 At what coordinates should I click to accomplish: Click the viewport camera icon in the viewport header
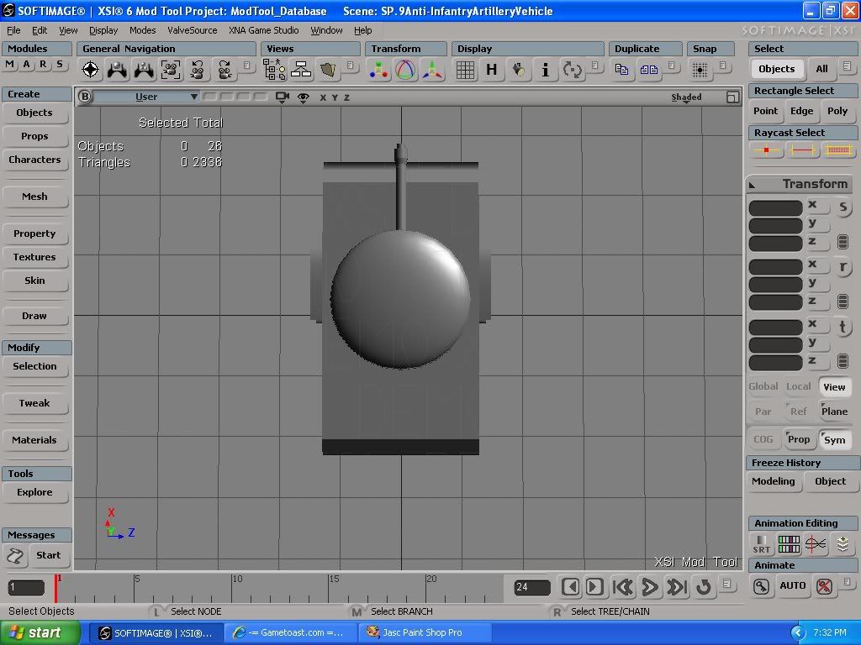[x=283, y=97]
